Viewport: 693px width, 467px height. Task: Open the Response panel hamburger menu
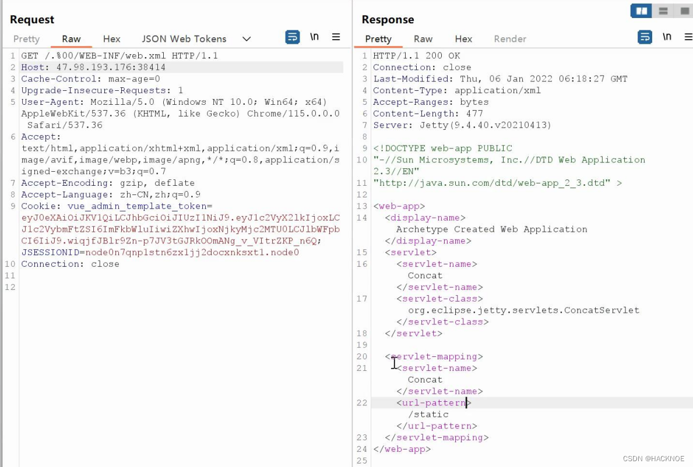[688, 37]
